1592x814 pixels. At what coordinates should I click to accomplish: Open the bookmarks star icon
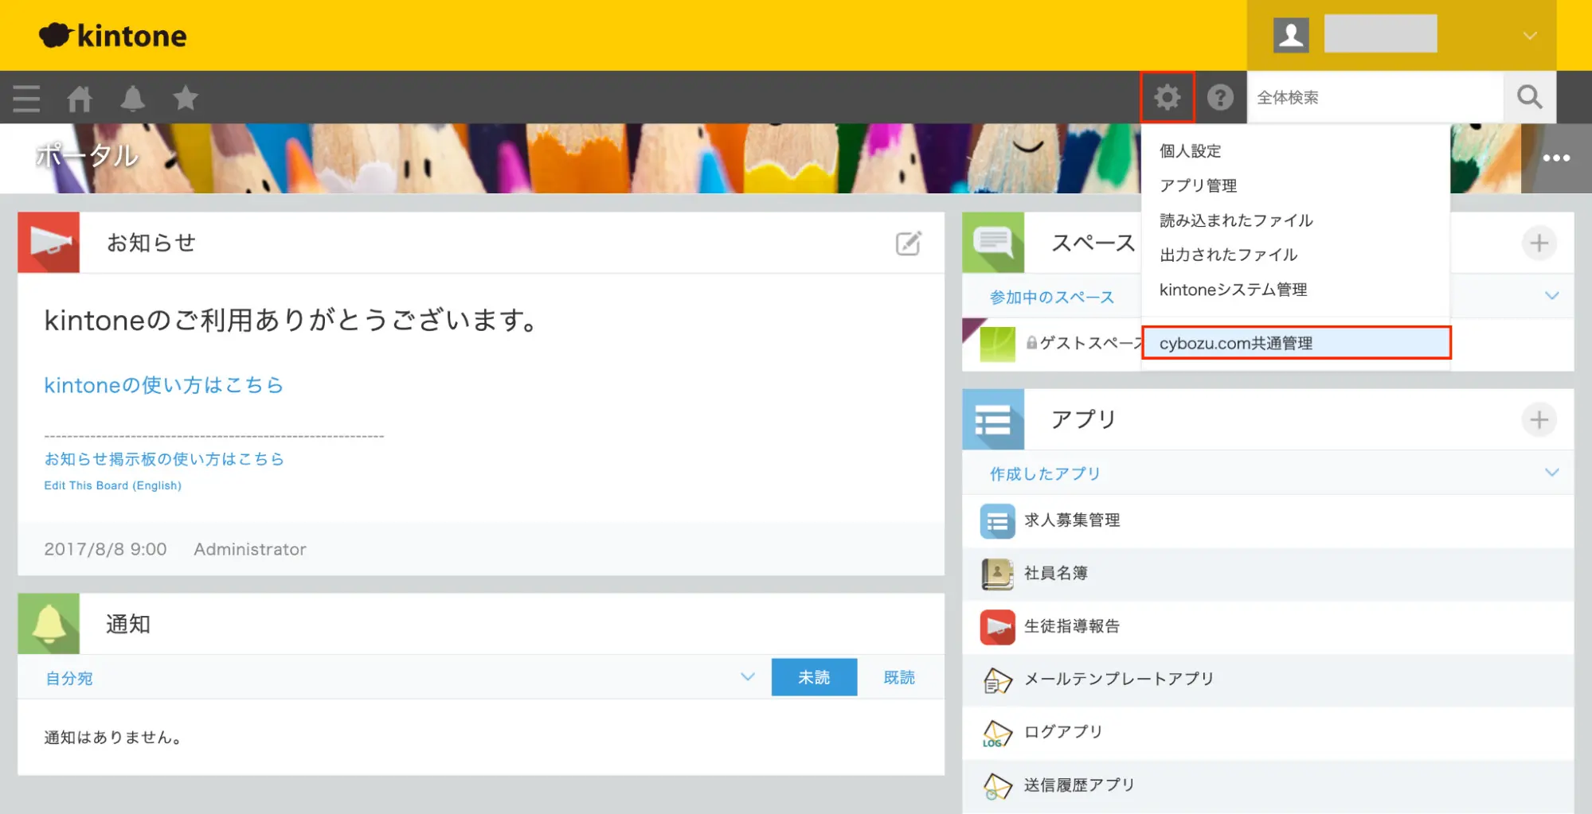click(x=186, y=98)
